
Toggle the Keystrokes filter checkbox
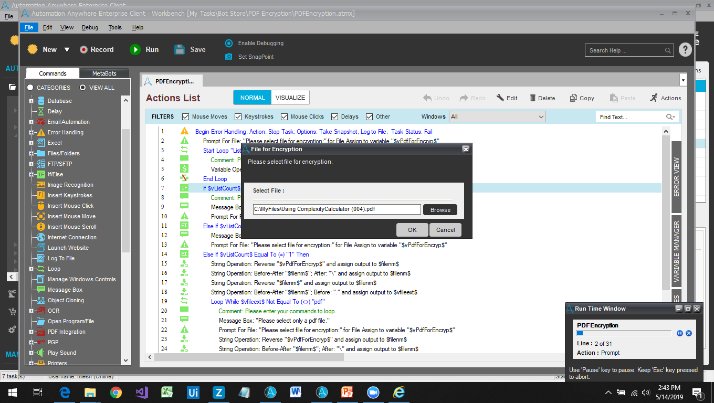click(238, 116)
